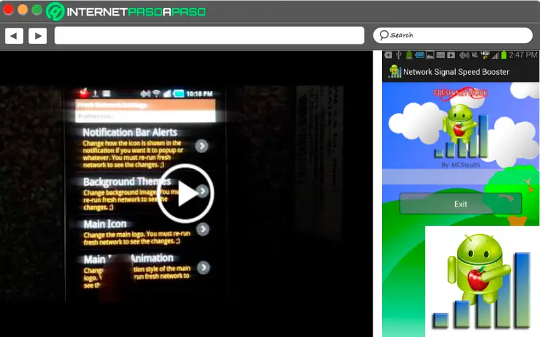The width and height of the screenshot is (540, 337).
Task: Tap Wi-Fi icon in video status bar
Action: point(157,93)
